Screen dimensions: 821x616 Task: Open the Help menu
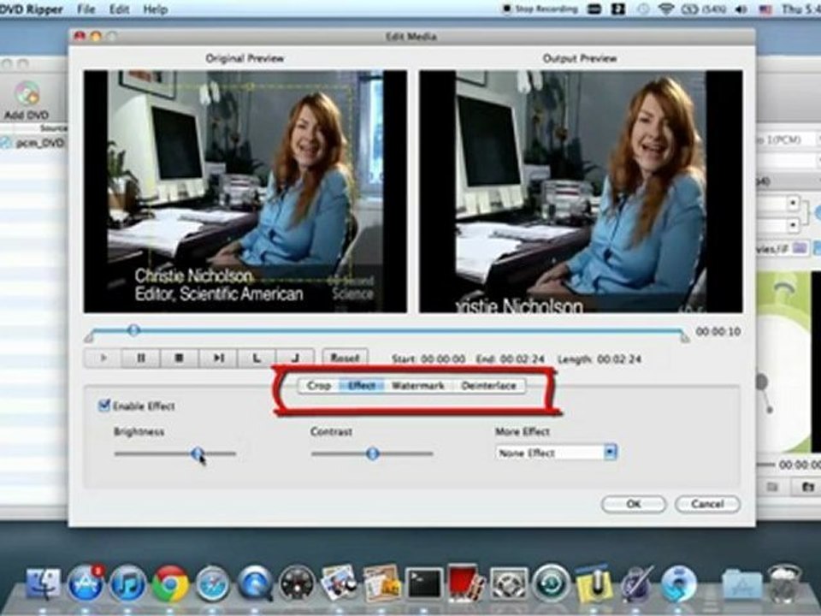(x=155, y=9)
